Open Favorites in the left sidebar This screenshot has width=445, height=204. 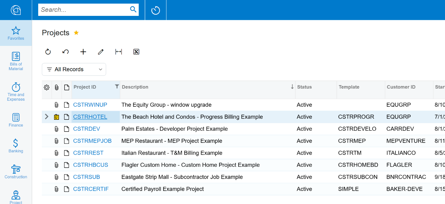(16, 33)
